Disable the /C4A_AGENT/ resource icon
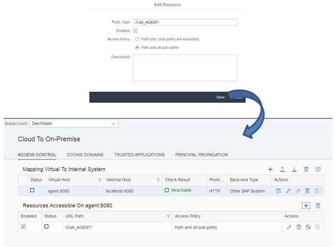The image size is (335, 247). click(x=308, y=227)
